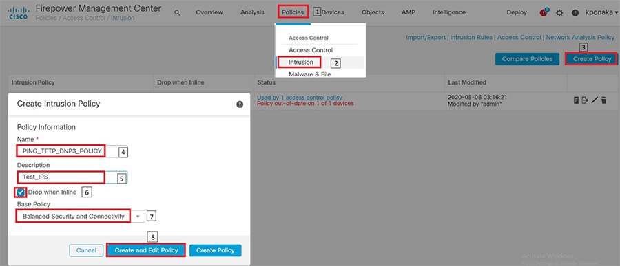Click the trash delete icon in policy row
Viewport: 620px width, 266px height.
coord(603,100)
